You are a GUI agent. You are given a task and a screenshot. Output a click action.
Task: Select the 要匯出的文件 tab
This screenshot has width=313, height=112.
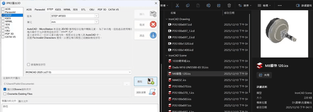click(9, 101)
